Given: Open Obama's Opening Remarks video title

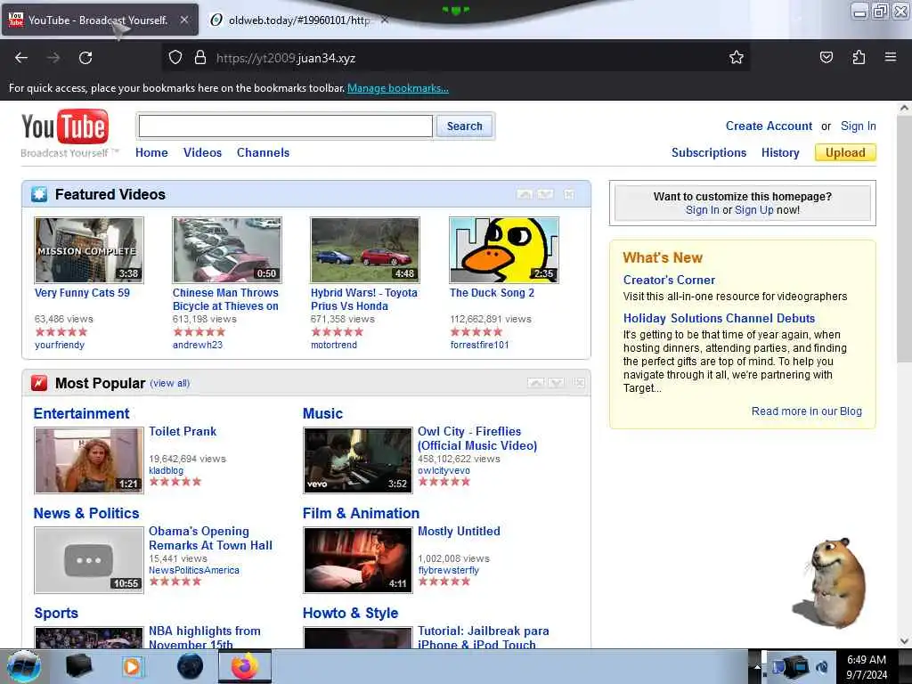Looking at the screenshot, I should tap(210, 538).
